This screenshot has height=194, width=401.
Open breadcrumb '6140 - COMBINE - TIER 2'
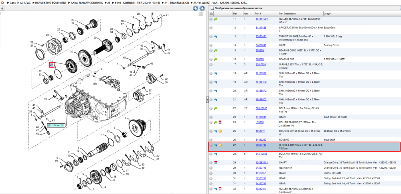(x=138, y=2)
